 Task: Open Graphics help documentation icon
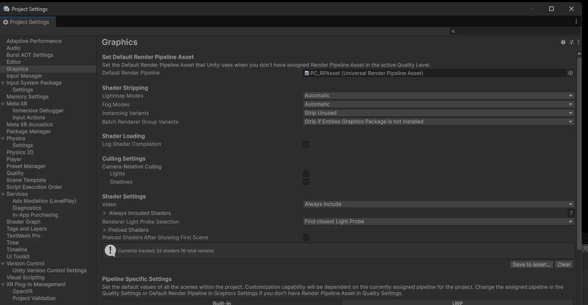pos(563,42)
